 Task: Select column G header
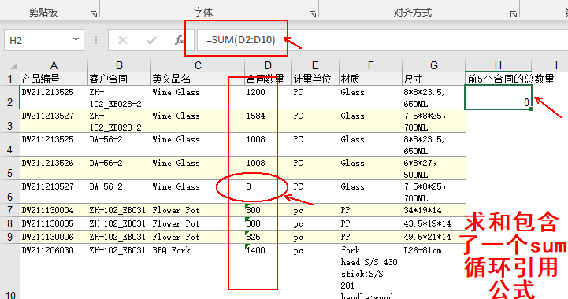[433, 65]
